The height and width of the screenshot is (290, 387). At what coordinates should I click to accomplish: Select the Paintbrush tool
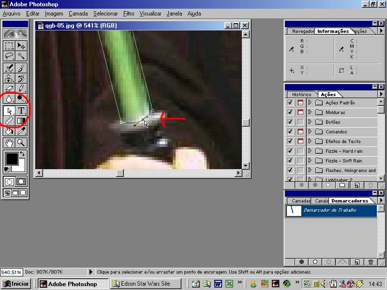[21, 68]
